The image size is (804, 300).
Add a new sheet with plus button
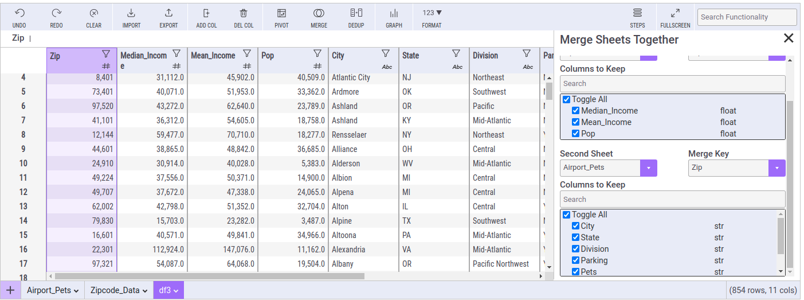click(x=10, y=290)
